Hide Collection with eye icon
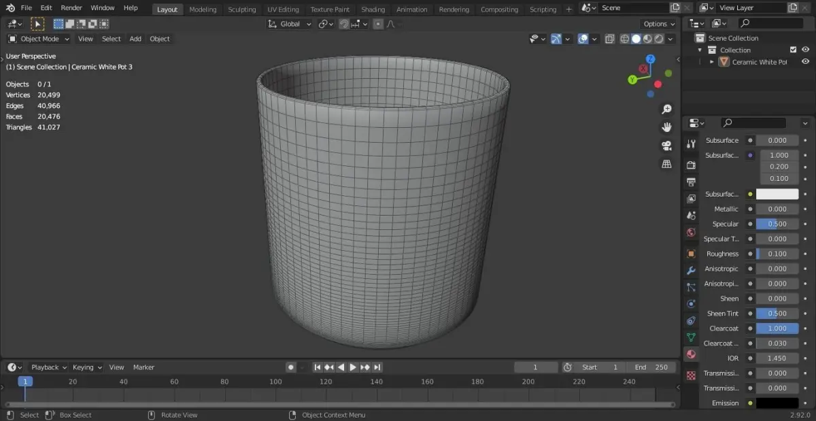Screen dimensions: 816x421 (x=805, y=50)
